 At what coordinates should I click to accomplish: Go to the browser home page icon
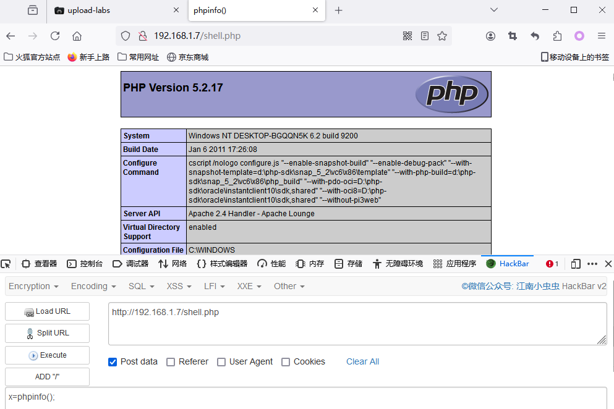click(x=77, y=36)
